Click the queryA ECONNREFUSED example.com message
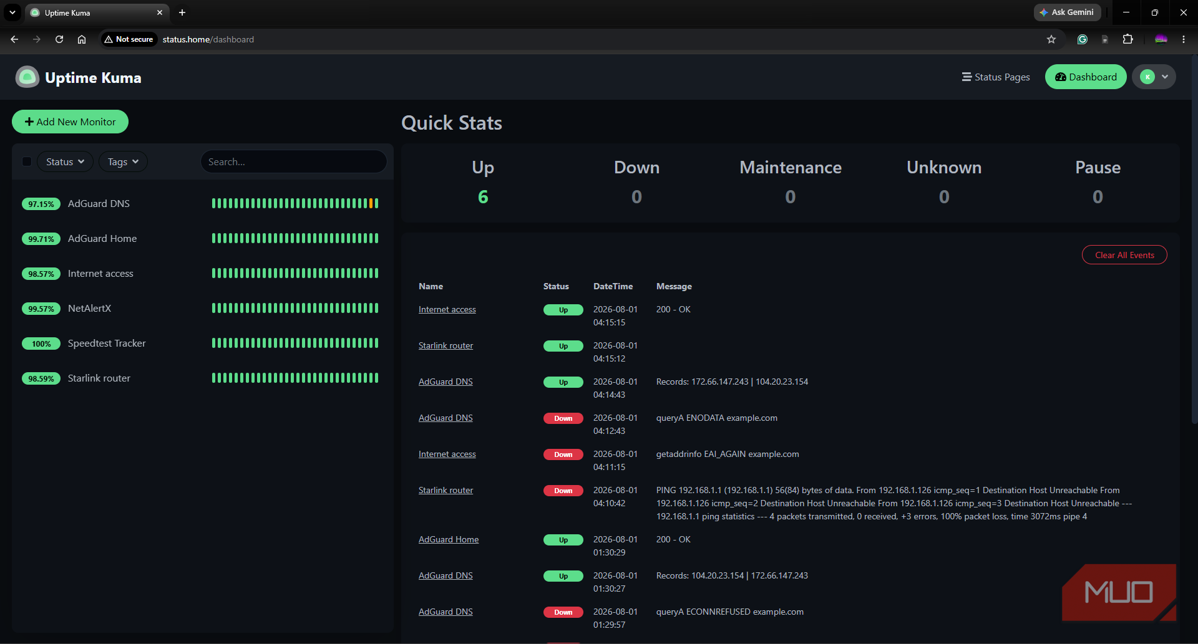The image size is (1198, 644). pos(729,612)
